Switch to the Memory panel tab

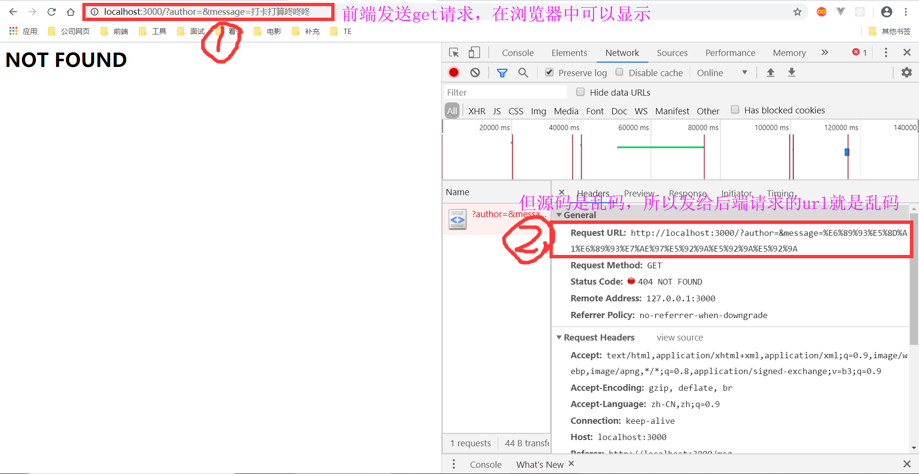click(789, 53)
